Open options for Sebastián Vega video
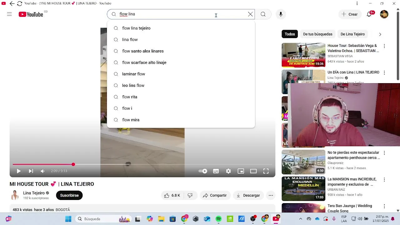 click(x=384, y=46)
